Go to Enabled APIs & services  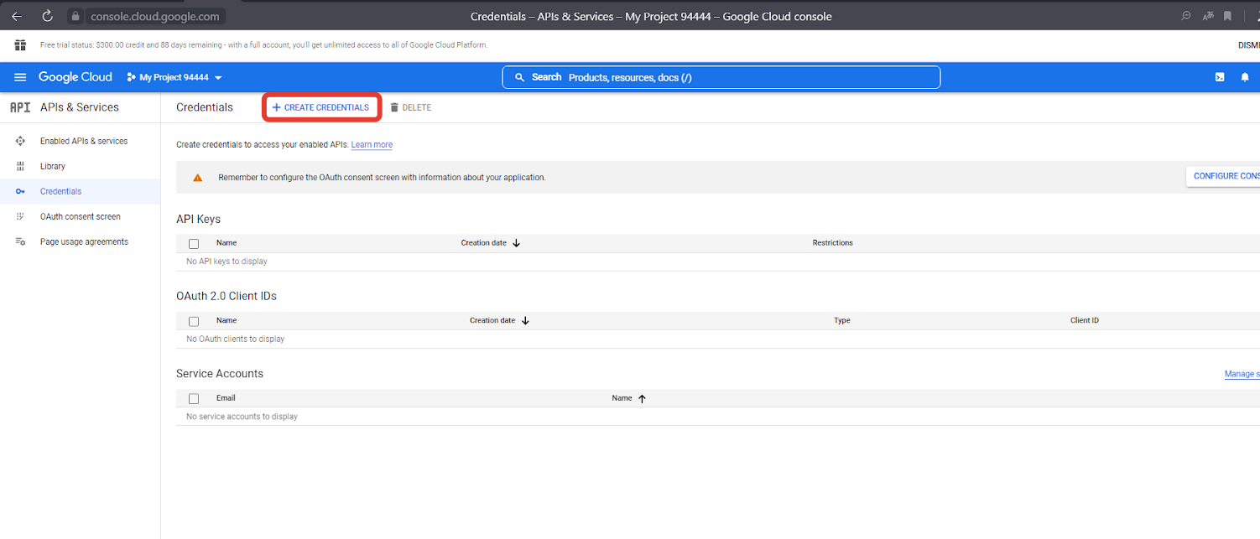coord(84,141)
